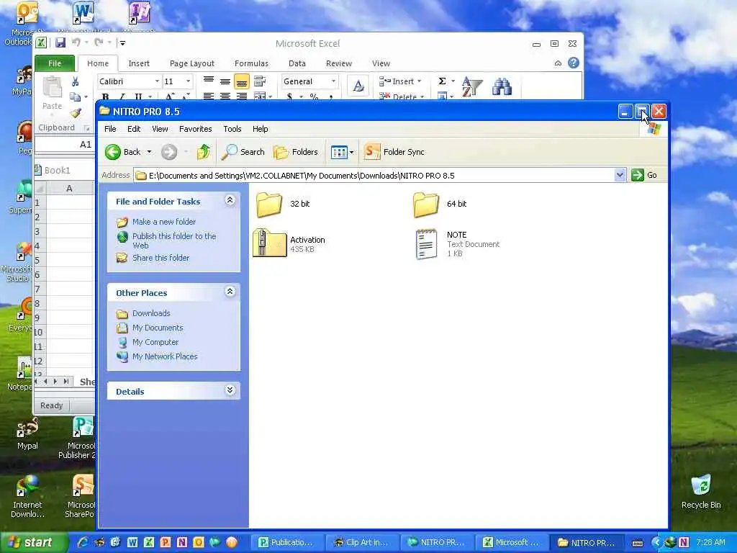The image size is (737, 553).
Task: Open the Views icon menu
Action: [342, 152]
